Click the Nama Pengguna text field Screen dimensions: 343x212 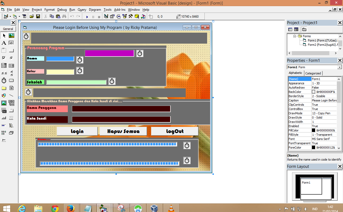click(121, 109)
